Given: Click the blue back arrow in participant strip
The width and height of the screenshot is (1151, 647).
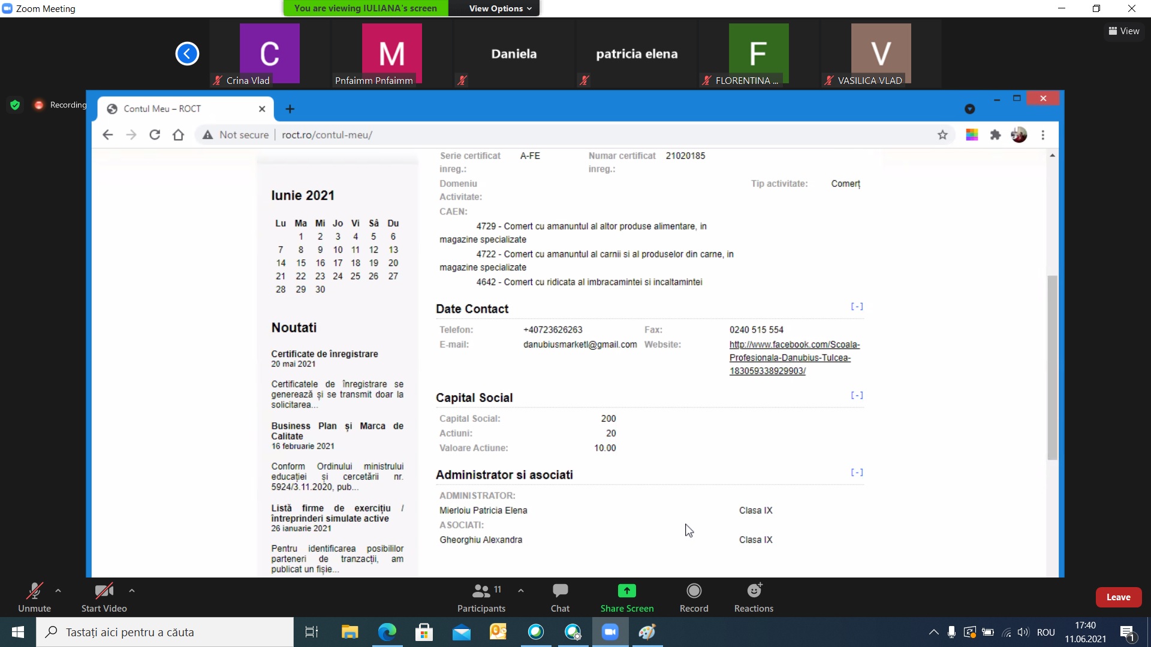Looking at the screenshot, I should click(x=187, y=54).
